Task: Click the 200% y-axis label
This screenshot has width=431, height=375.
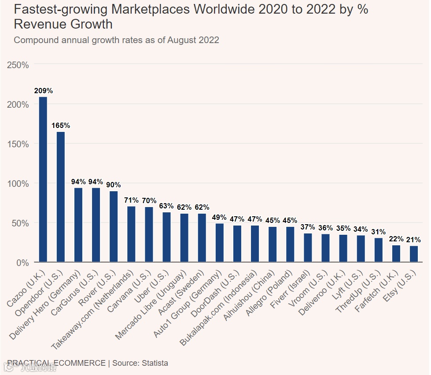Action: pyautogui.click(x=18, y=105)
